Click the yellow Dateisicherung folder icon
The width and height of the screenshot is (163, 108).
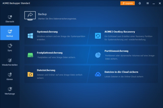(x=30, y=74)
